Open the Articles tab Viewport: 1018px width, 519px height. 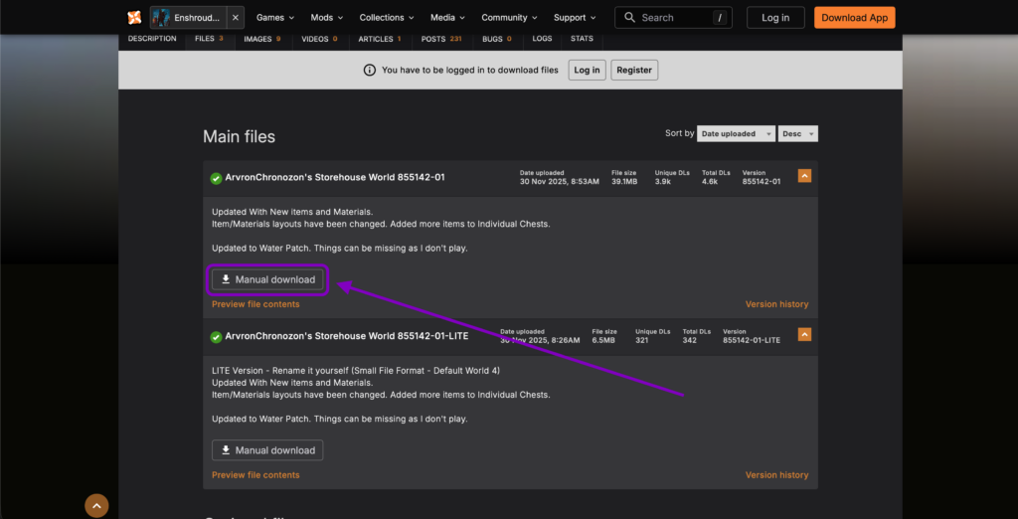[380, 39]
